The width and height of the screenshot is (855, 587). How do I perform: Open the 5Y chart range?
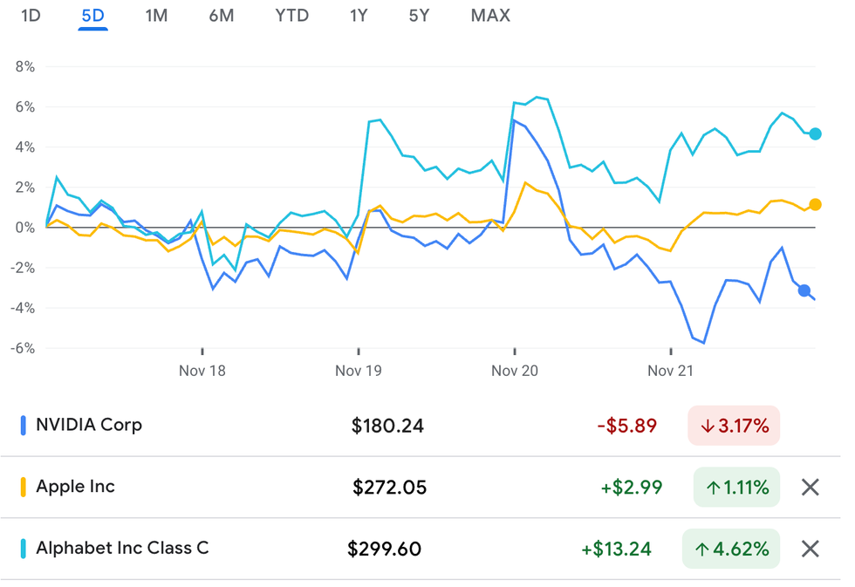419,16
